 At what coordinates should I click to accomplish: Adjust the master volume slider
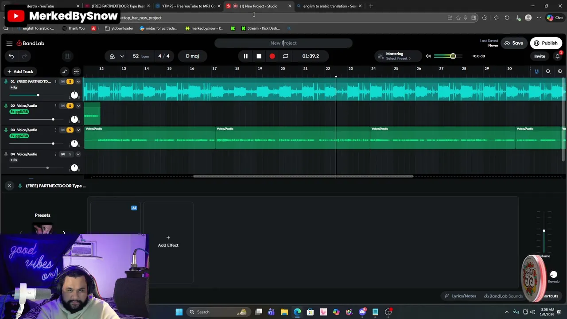[448, 56]
